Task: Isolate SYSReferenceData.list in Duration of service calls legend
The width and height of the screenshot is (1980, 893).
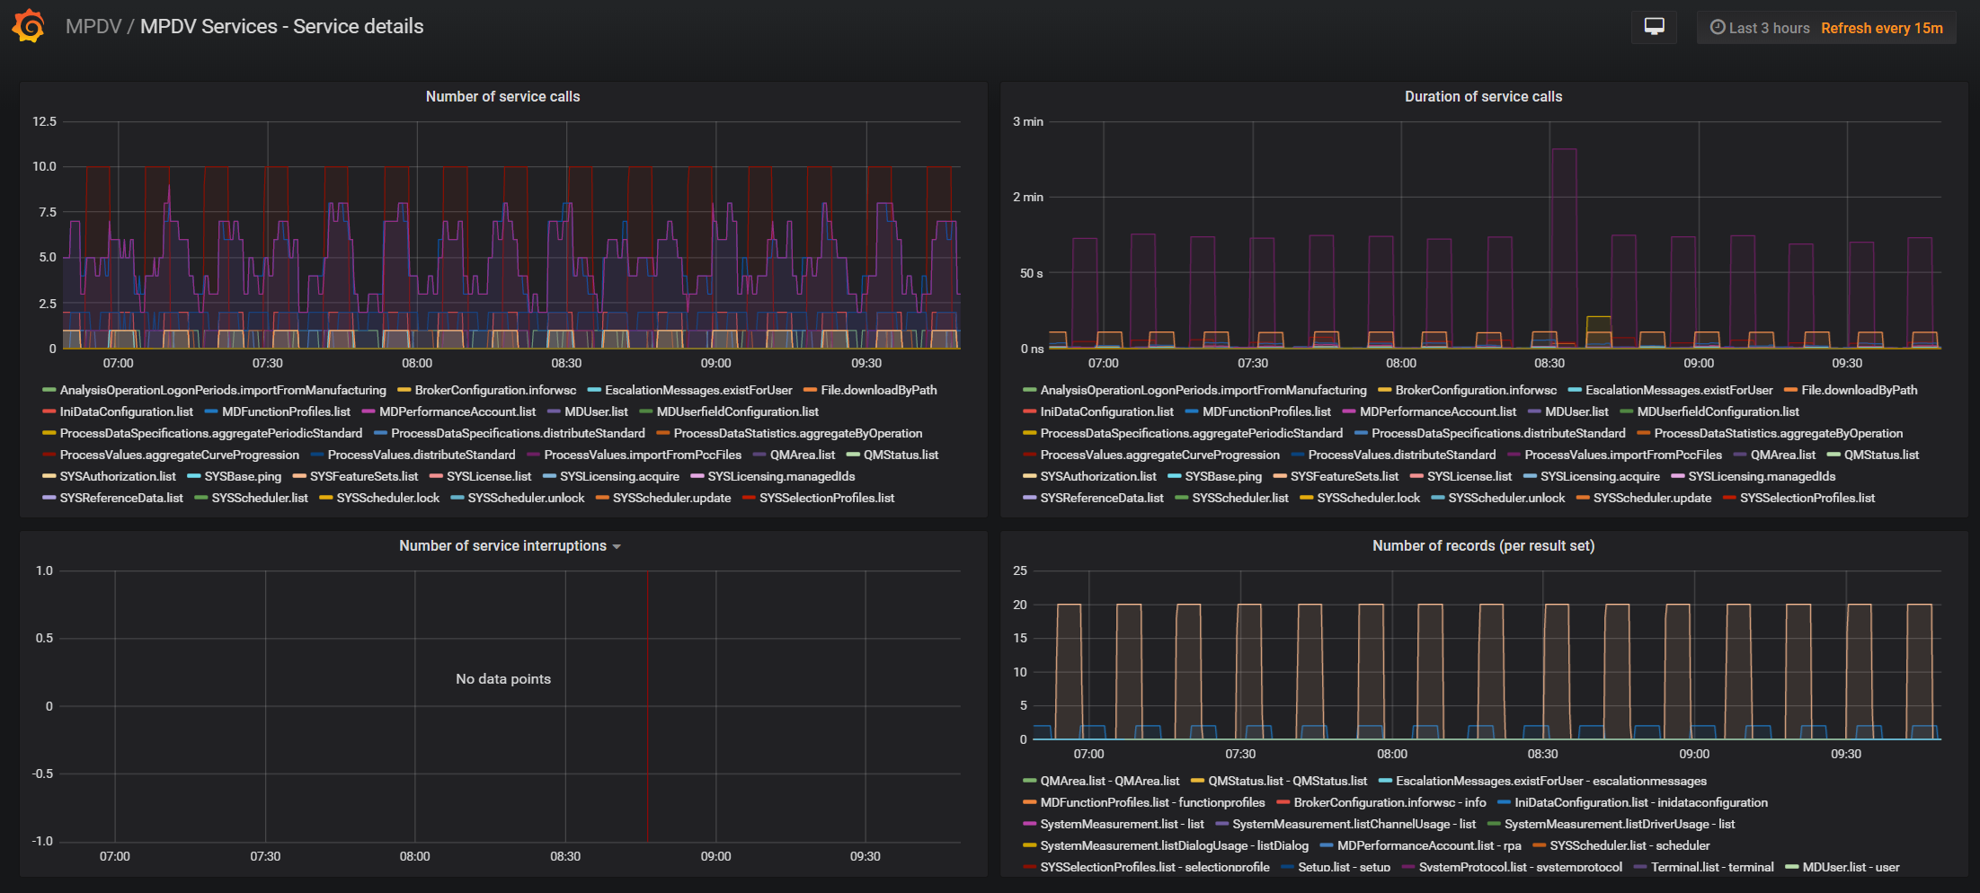Action: tap(1102, 498)
